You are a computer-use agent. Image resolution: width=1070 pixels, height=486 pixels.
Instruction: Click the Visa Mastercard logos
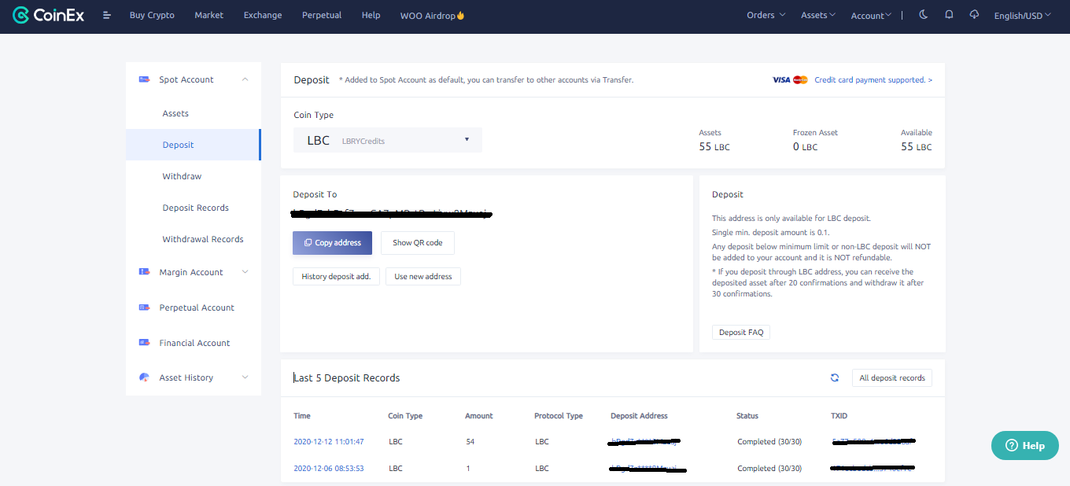coord(790,79)
